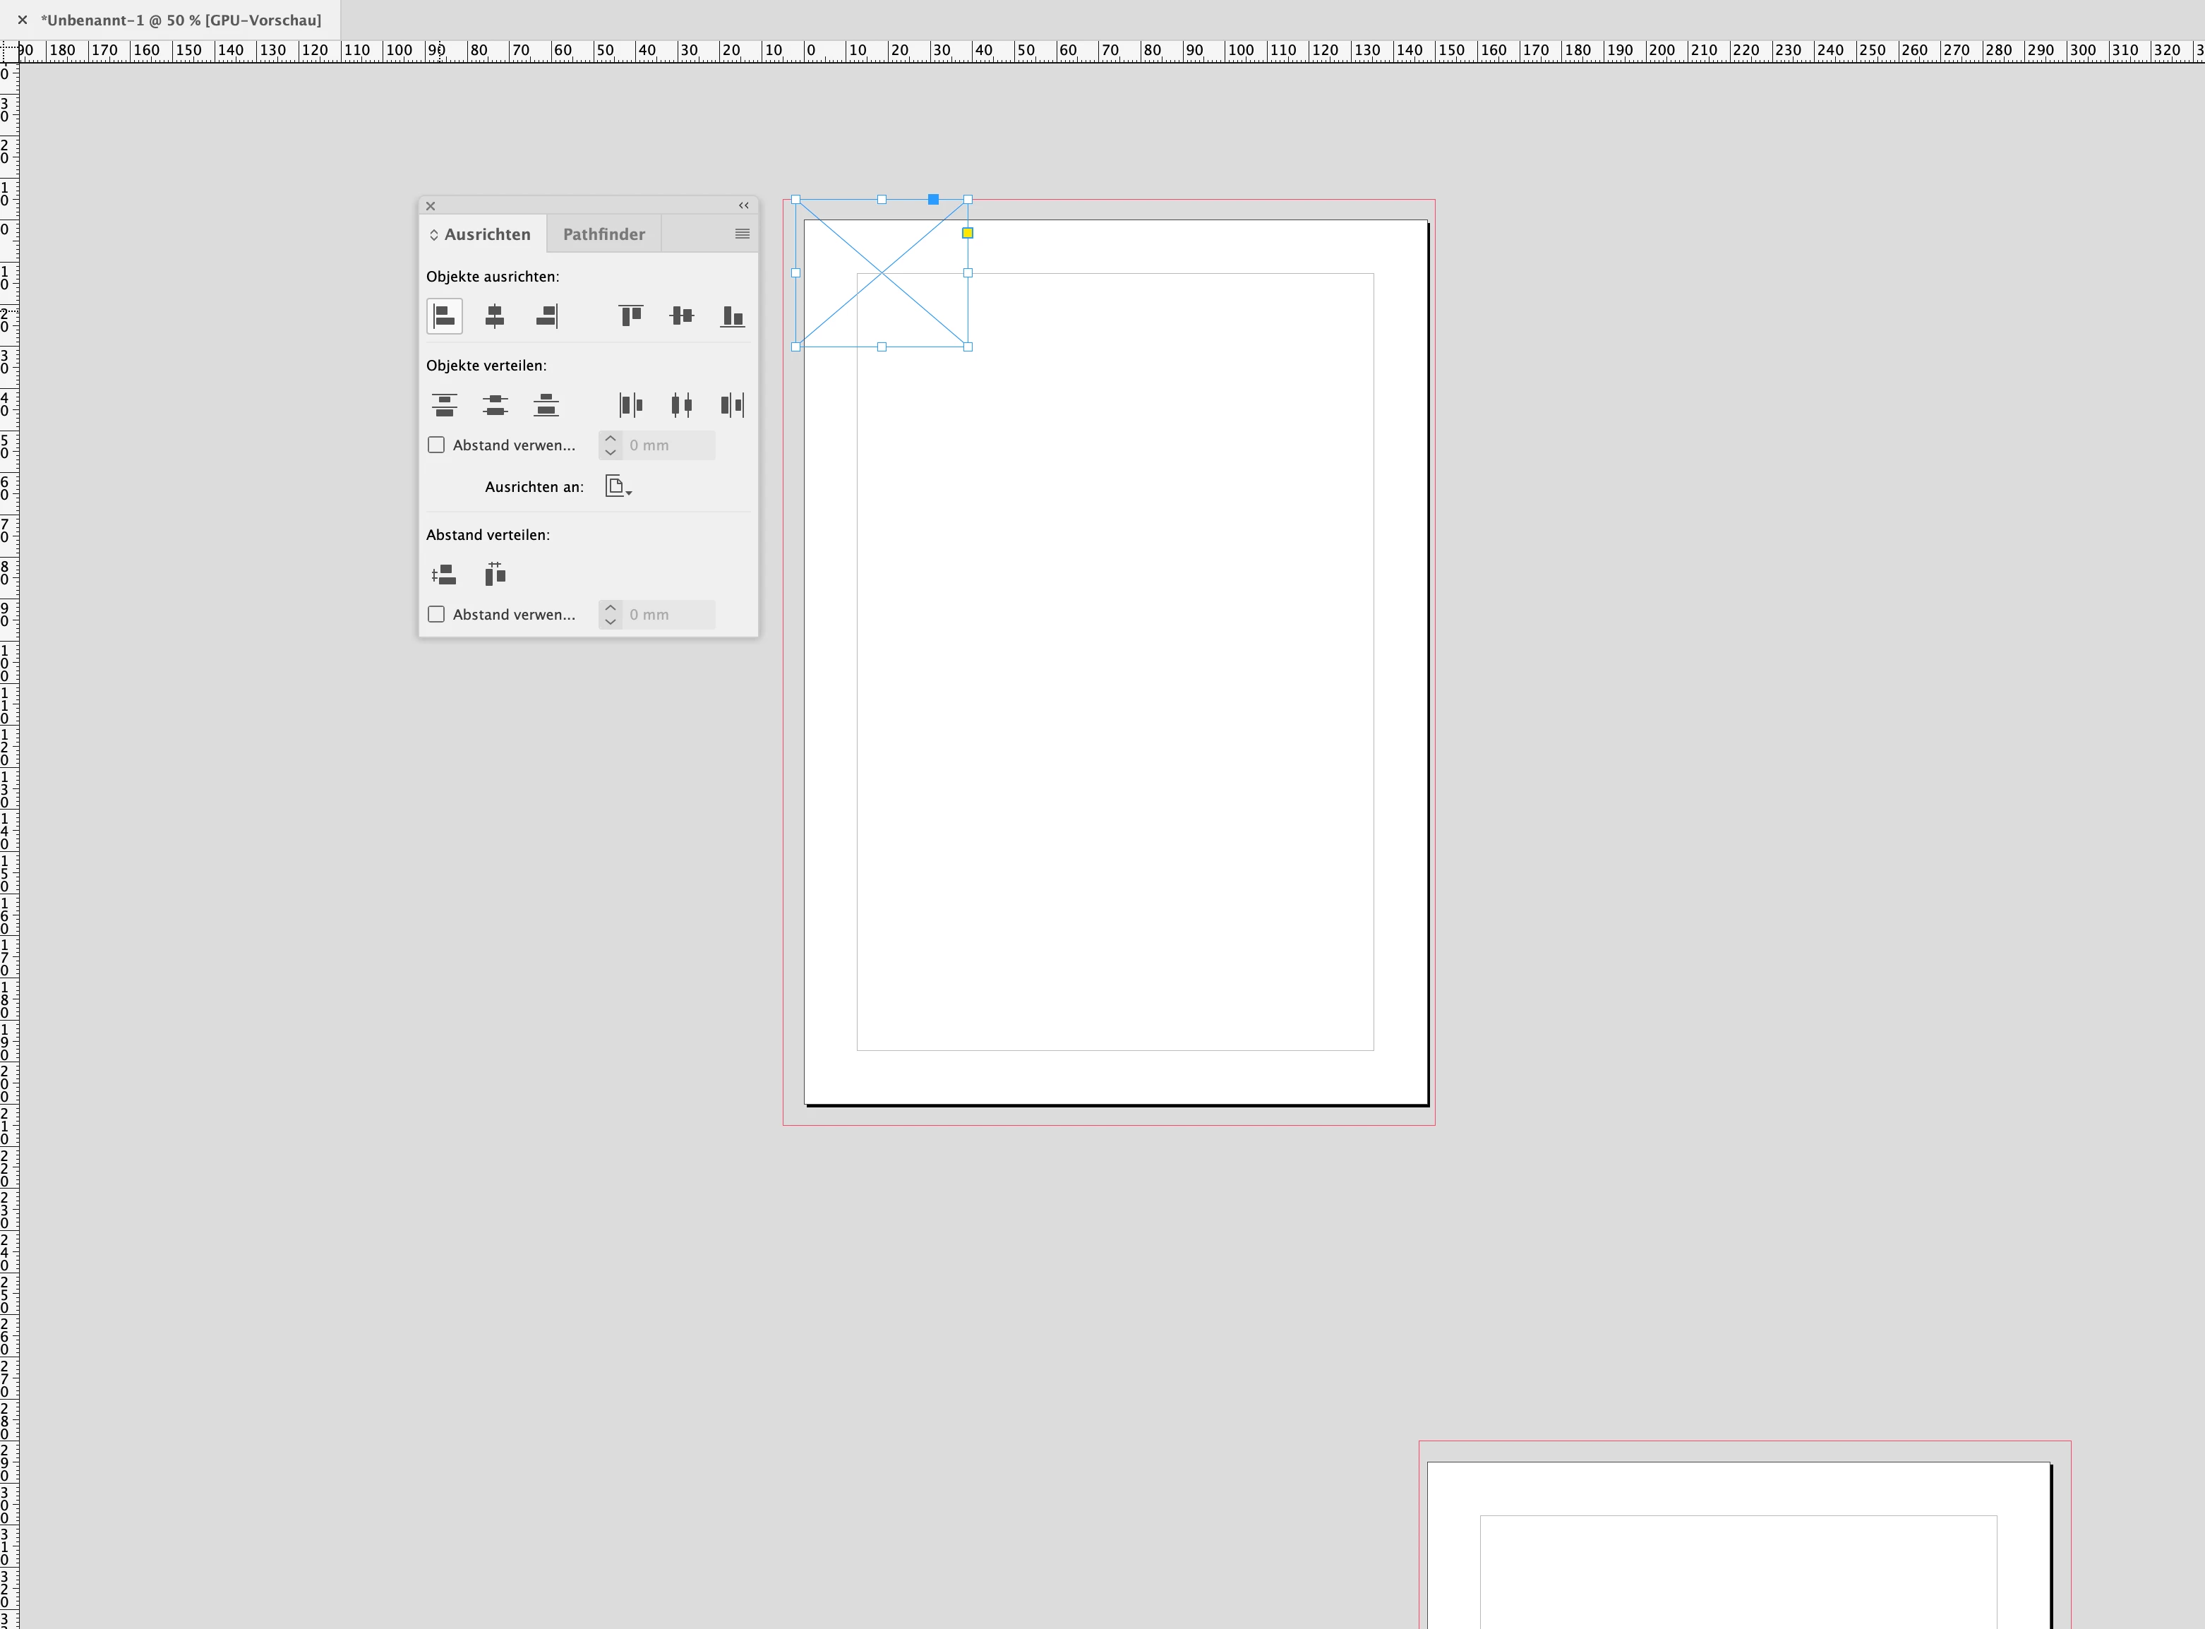Switch to the Pathfinder tab

(603, 234)
